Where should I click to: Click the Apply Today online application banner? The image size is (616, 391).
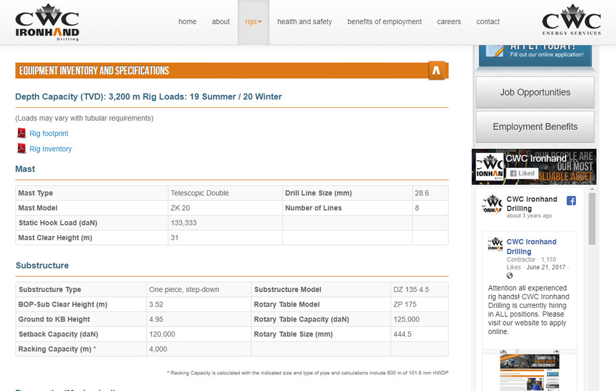pyautogui.click(x=535, y=55)
